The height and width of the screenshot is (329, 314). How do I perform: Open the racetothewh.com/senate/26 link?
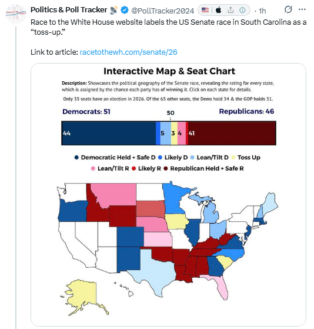pos(129,52)
